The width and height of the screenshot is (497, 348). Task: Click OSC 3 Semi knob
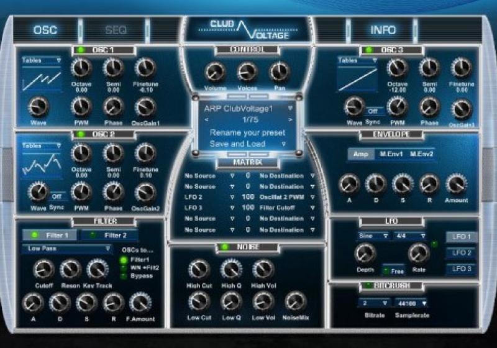point(429,68)
